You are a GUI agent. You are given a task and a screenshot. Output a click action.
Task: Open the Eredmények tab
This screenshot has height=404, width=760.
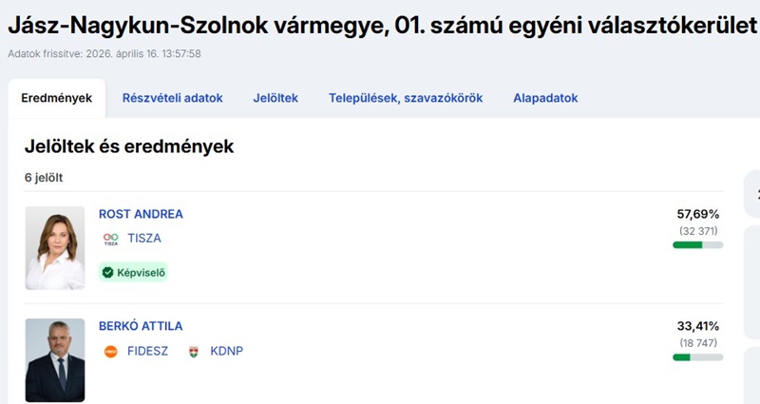pyautogui.click(x=56, y=98)
